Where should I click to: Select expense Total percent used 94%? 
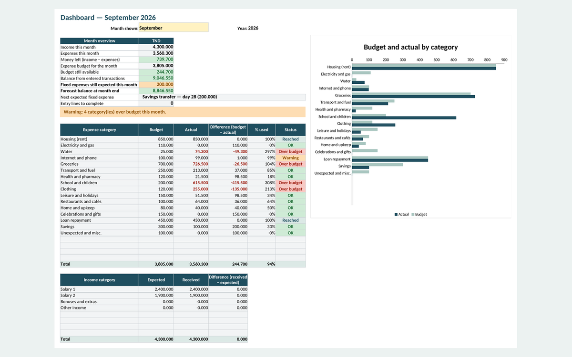[x=262, y=264]
